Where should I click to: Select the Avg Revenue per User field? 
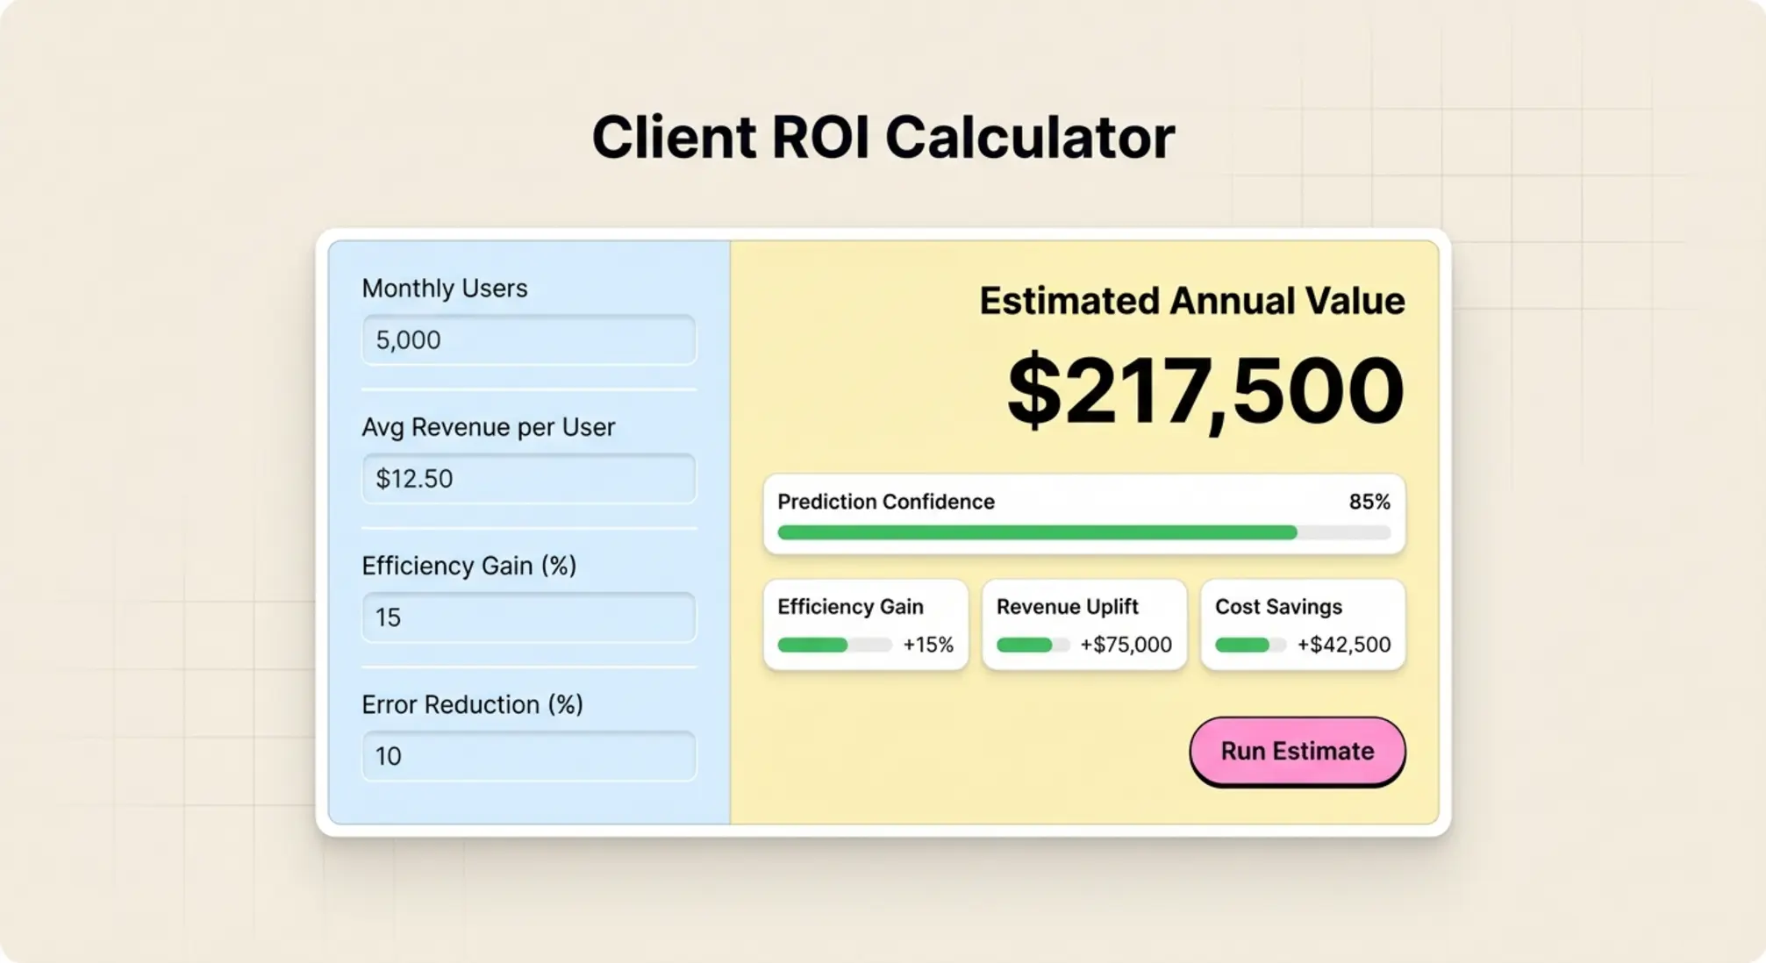click(x=529, y=479)
